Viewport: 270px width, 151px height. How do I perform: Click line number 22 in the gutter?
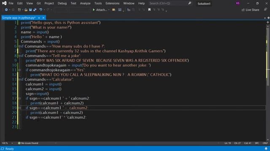click(14, 122)
